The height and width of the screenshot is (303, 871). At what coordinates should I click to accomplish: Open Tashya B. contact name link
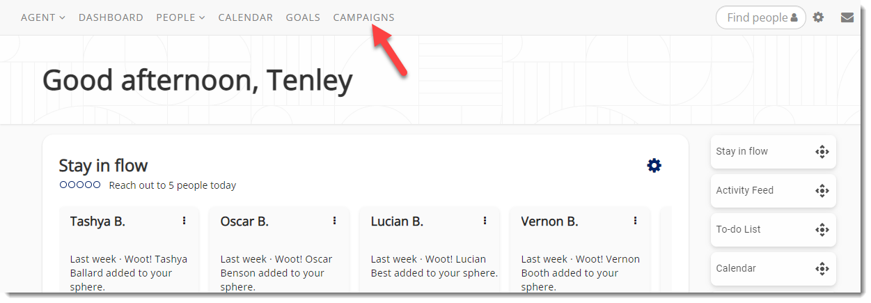coord(97,222)
